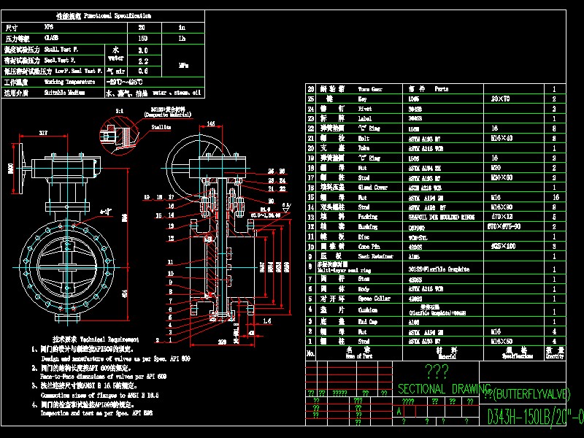Click the 'Key' part name in row 25
584x438 pixels.
pyautogui.click(x=362, y=99)
